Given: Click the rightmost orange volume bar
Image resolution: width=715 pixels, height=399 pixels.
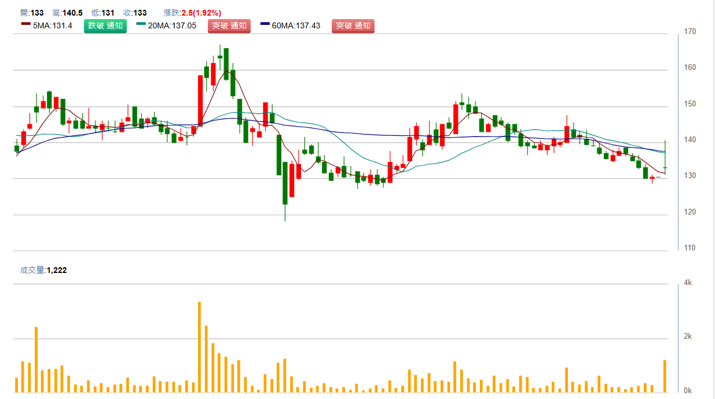Looking at the screenshot, I should click(665, 376).
